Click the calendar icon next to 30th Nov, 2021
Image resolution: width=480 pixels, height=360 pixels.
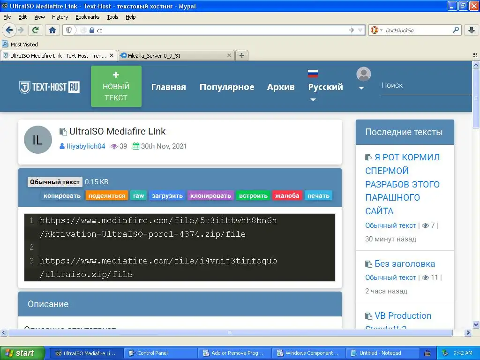[x=135, y=146]
